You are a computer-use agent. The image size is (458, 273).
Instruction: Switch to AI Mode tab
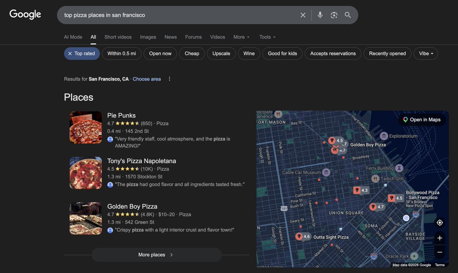pyautogui.click(x=73, y=37)
